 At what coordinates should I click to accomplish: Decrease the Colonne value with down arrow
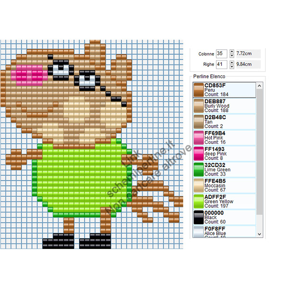tap(231, 56)
